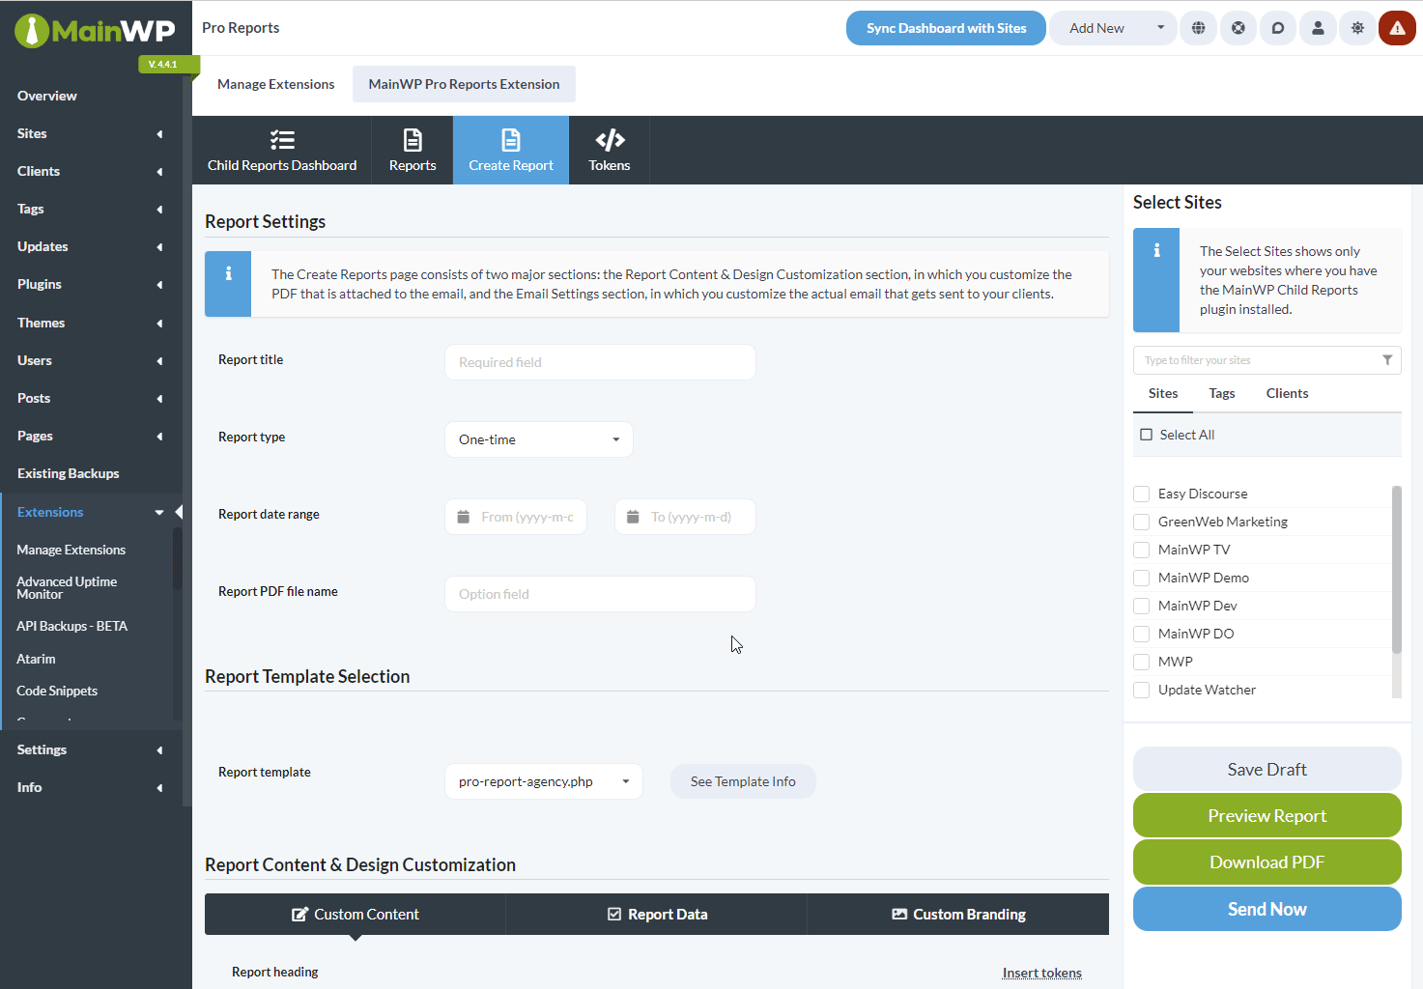Click the MainWP logo
The height and width of the screenshot is (989, 1423).
(95, 31)
